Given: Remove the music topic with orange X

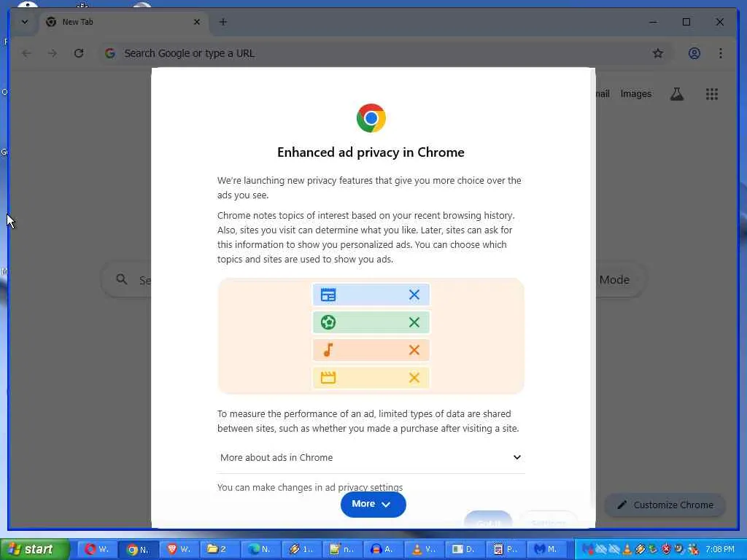Looking at the screenshot, I should click(x=414, y=350).
